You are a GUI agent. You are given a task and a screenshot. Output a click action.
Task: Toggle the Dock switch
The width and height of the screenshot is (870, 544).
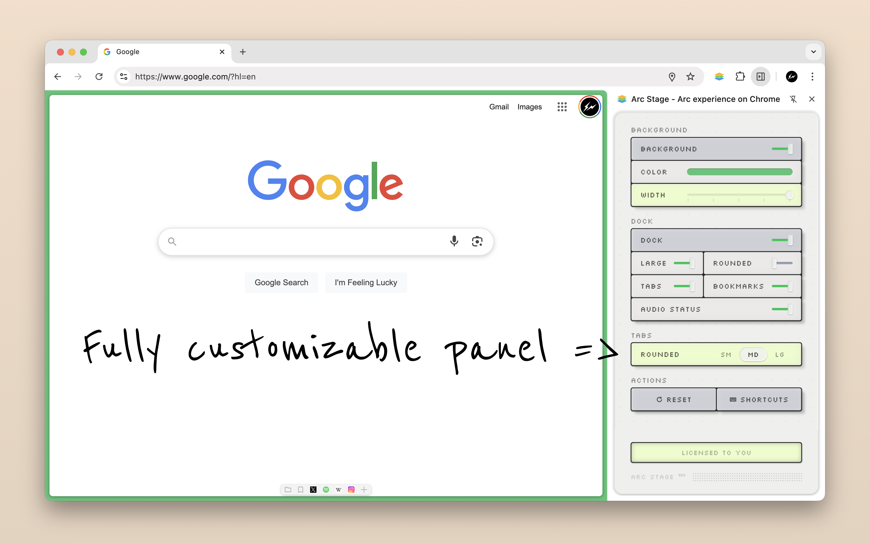[x=782, y=240]
